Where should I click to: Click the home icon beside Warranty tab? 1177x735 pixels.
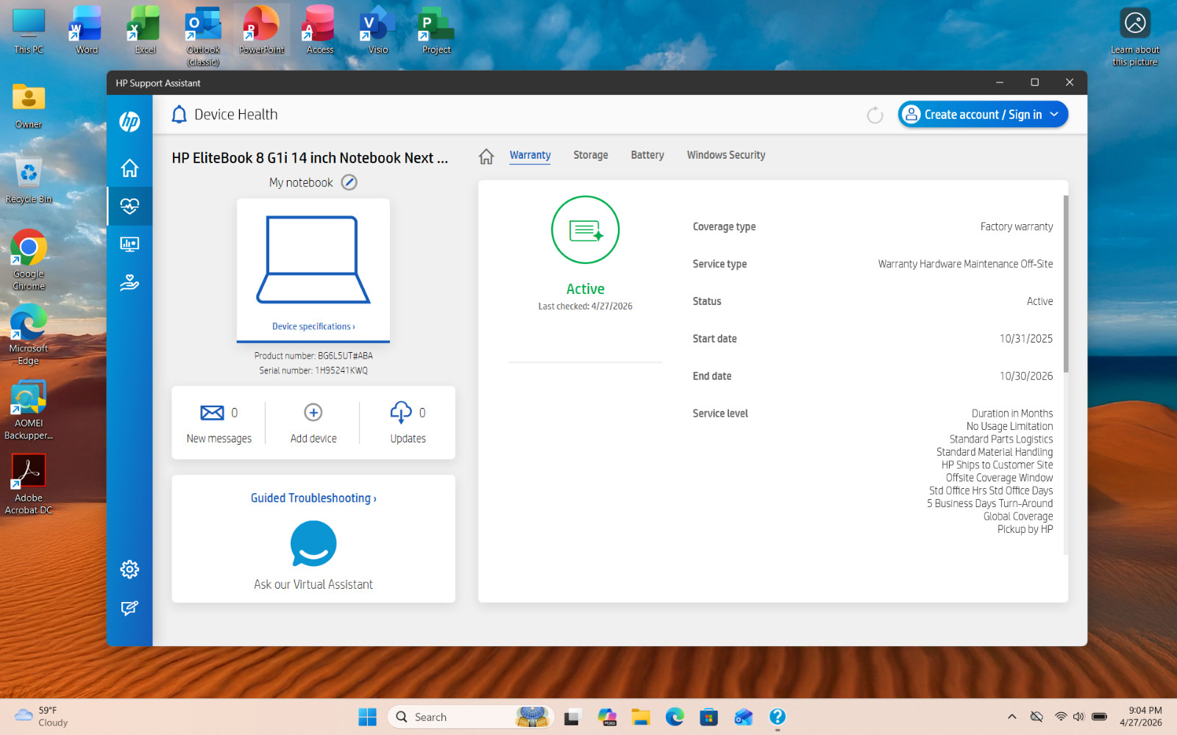[x=486, y=156]
